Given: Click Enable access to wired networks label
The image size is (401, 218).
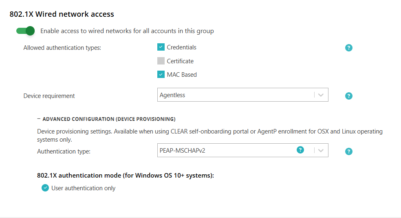Looking at the screenshot, I should click(127, 31).
